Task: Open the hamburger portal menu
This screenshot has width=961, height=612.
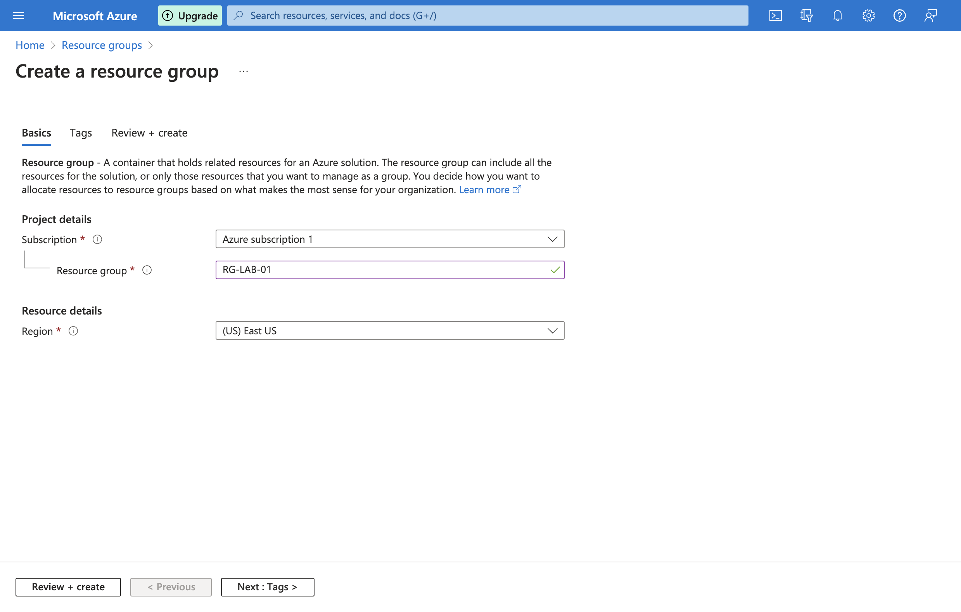Action: (x=19, y=16)
